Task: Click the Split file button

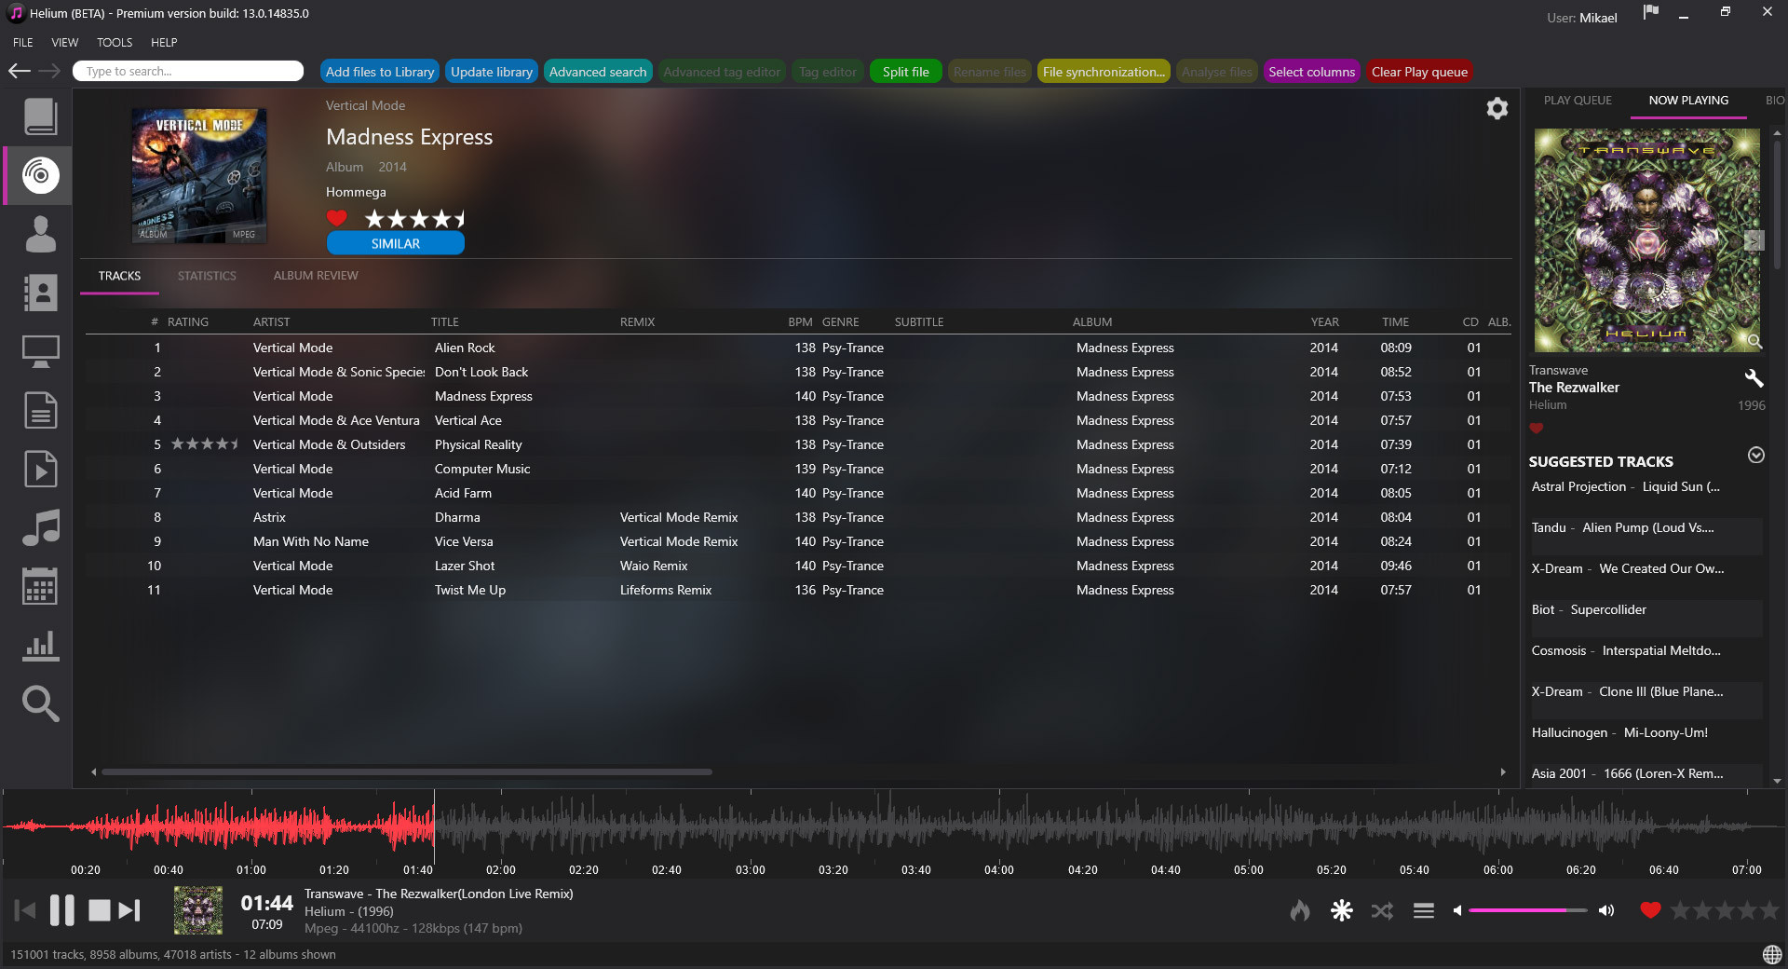Action: pos(906,72)
